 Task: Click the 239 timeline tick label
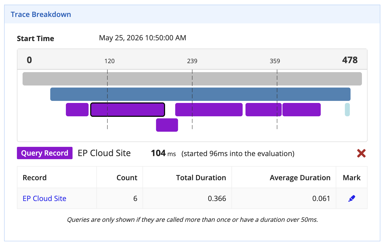(x=192, y=61)
